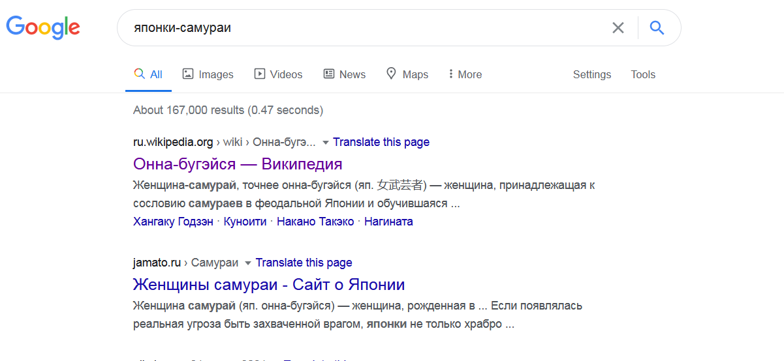Translate the Wikipedia result page
This screenshot has height=361, width=784.
381,142
